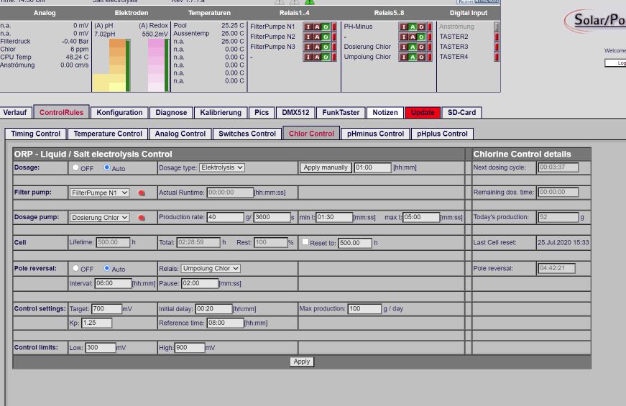The width and height of the screenshot is (626, 406).
Task: Switch FilterPumpe N1 relay to I (on)
Action: (308, 27)
